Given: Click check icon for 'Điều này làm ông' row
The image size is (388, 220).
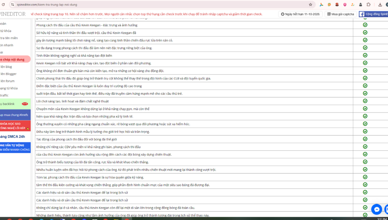Looking at the screenshot, I should 365,131.
